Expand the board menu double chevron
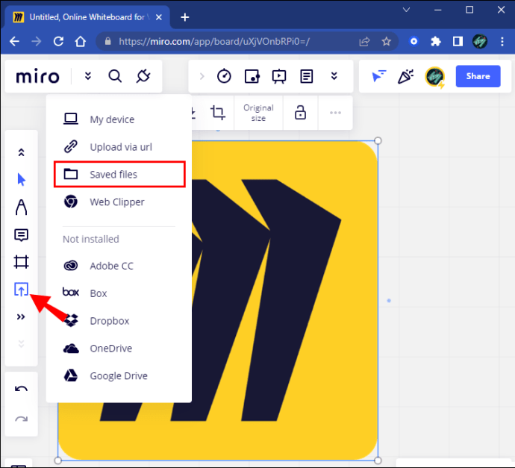Image resolution: width=515 pixels, height=468 pixels. (x=87, y=77)
